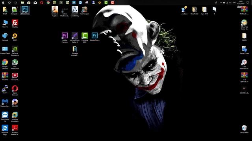
Task: Launch Chrome from the taskbar
Action: click(48, 3)
